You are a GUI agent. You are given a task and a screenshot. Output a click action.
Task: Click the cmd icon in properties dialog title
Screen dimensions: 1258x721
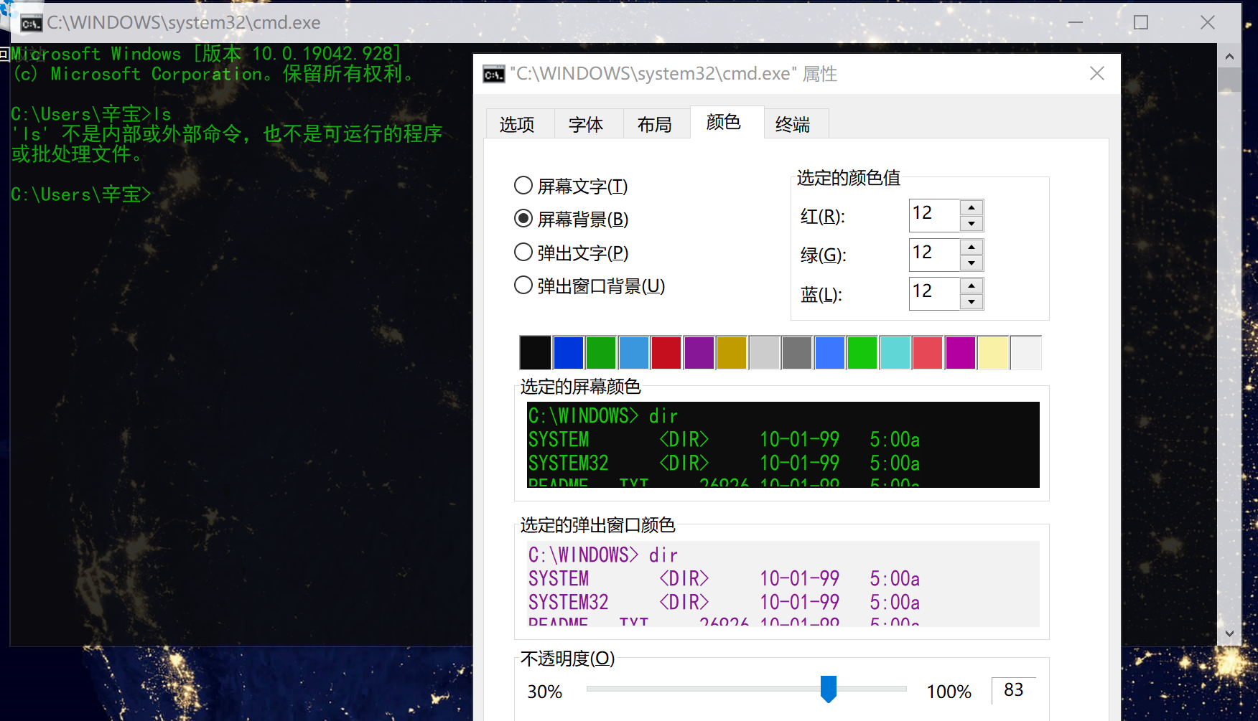[x=493, y=74]
